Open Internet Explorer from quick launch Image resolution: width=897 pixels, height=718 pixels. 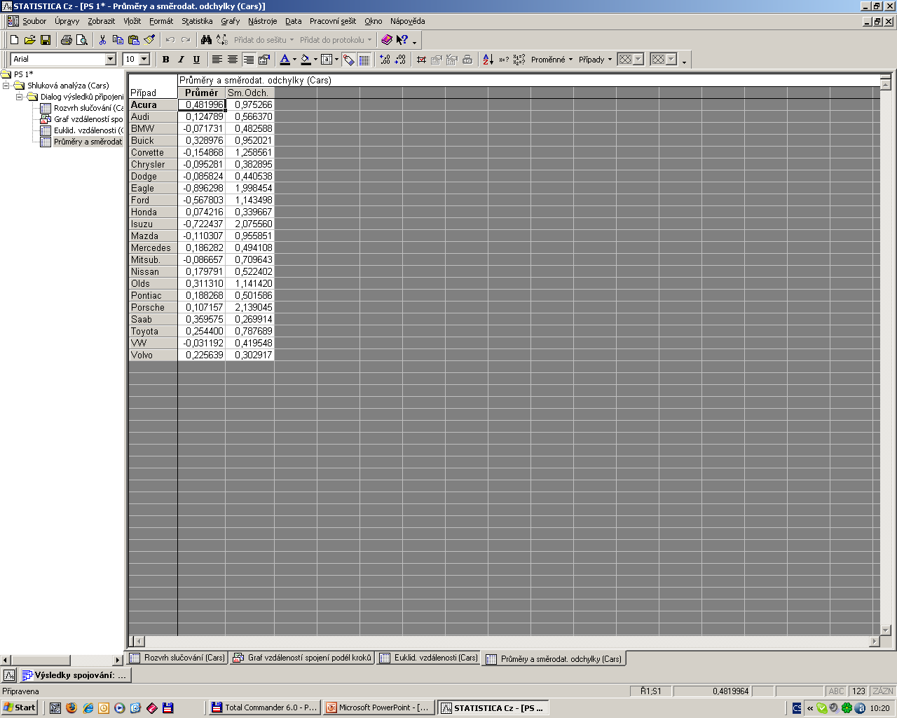(x=88, y=708)
